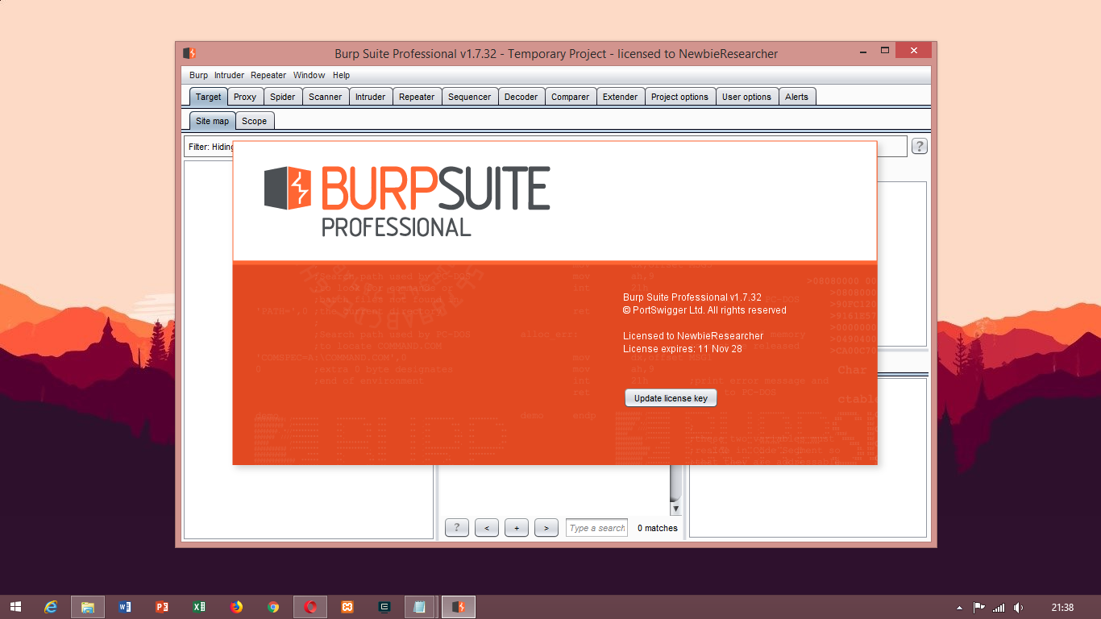Click Burp Suite taskbar icon
The image size is (1101, 619).
tap(459, 607)
